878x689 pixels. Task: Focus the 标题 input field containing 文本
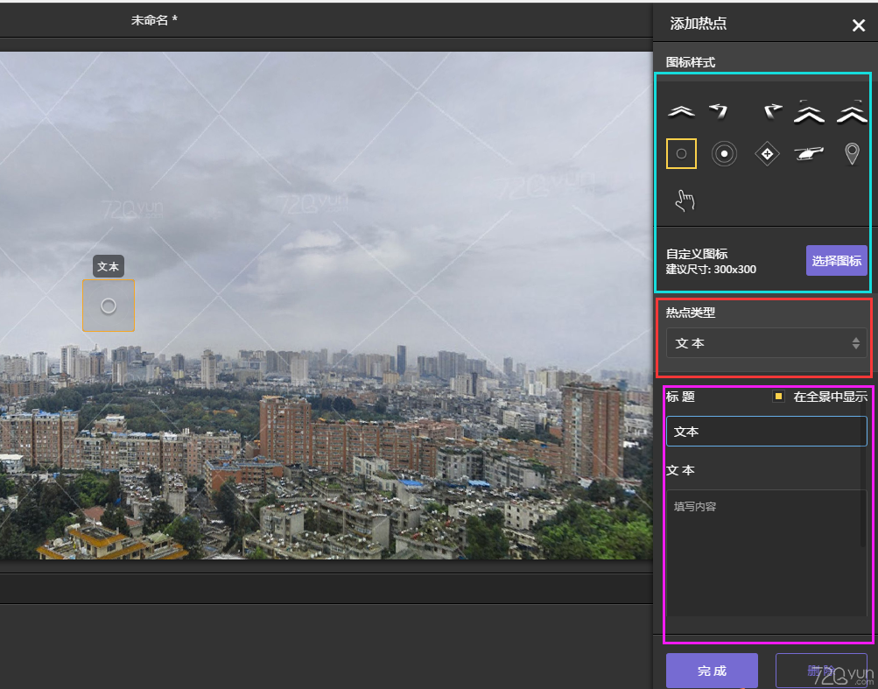coord(766,432)
